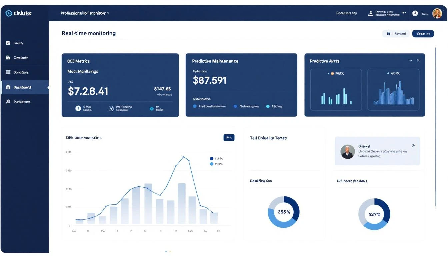Collapse the Predictive Alerts panel with its chevron
This screenshot has height=256, width=448.
pyautogui.click(x=411, y=60)
